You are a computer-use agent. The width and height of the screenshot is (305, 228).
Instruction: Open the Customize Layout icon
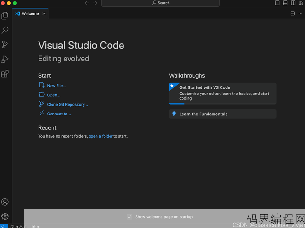click(x=301, y=3)
